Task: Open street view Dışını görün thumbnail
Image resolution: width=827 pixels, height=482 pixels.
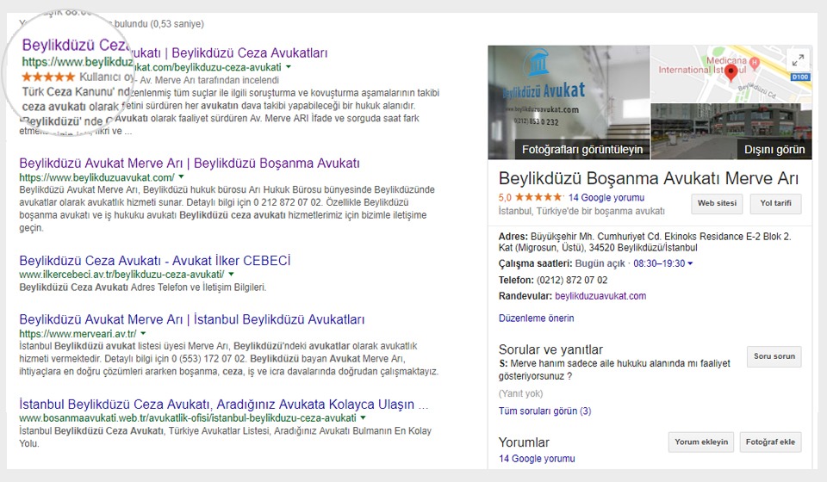Action: [x=731, y=132]
